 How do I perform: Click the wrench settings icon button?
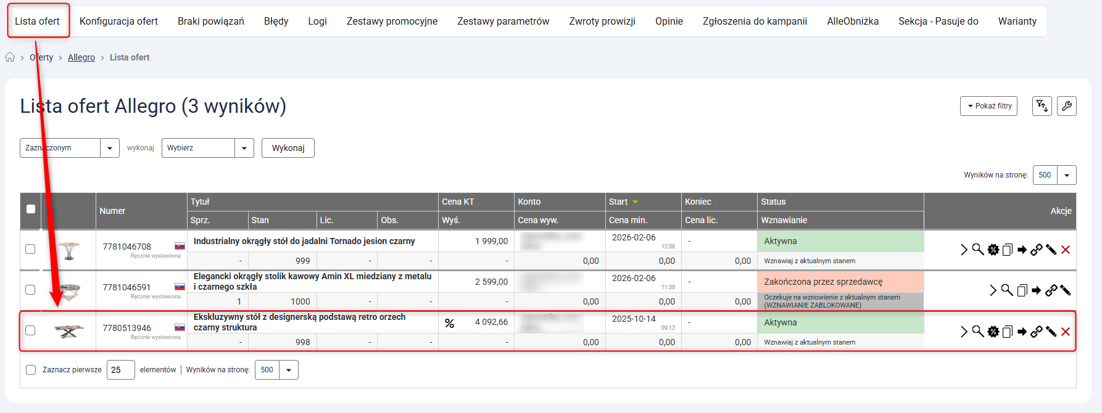(x=1066, y=106)
